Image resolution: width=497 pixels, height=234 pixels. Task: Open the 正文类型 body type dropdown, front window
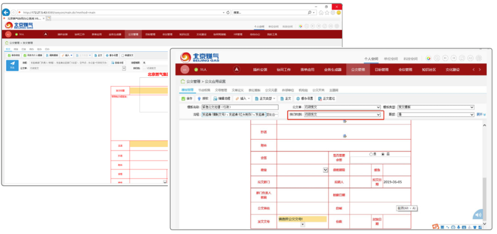266,98
